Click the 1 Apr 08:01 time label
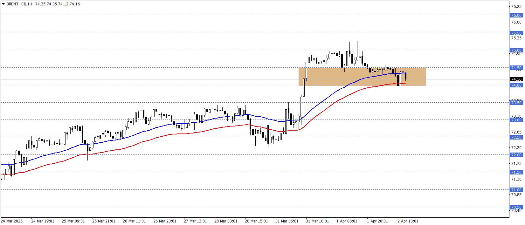The width and height of the screenshot is (525, 225). 347,221
